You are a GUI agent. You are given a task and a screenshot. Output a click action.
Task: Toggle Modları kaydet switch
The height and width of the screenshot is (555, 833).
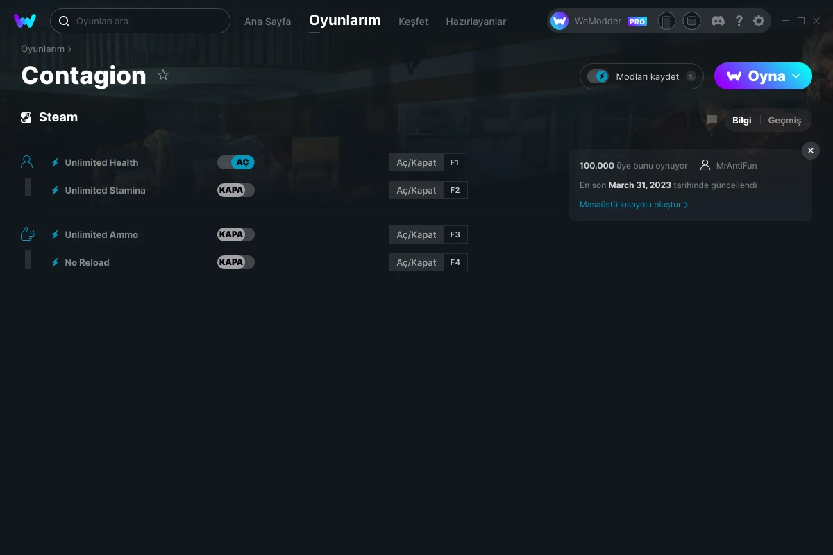[598, 76]
